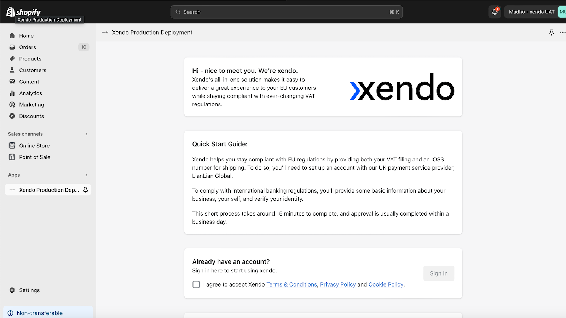The width and height of the screenshot is (566, 318).
Task: Click the Analytics bar chart icon
Action: click(x=12, y=93)
